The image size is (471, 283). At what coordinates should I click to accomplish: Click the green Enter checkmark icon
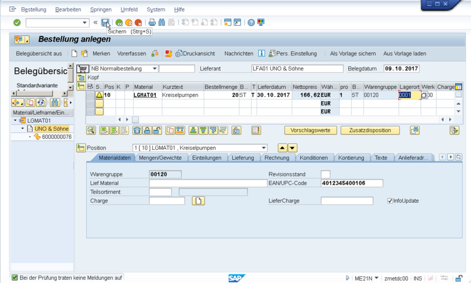[17, 23]
